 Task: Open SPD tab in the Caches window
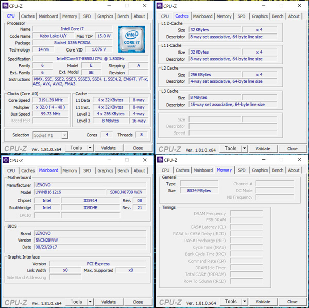tap(242, 16)
